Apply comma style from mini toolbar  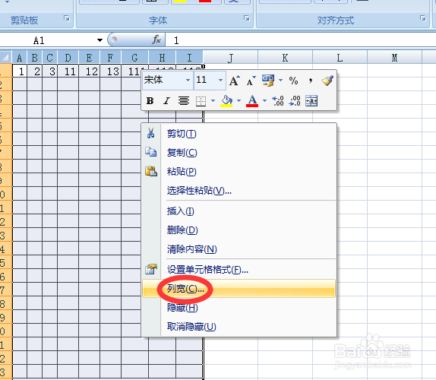pyautogui.click(x=311, y=81)
